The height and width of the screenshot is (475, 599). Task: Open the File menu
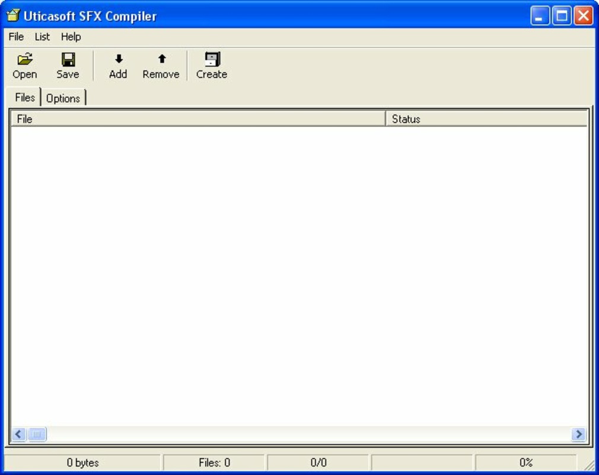coord(15,37)
